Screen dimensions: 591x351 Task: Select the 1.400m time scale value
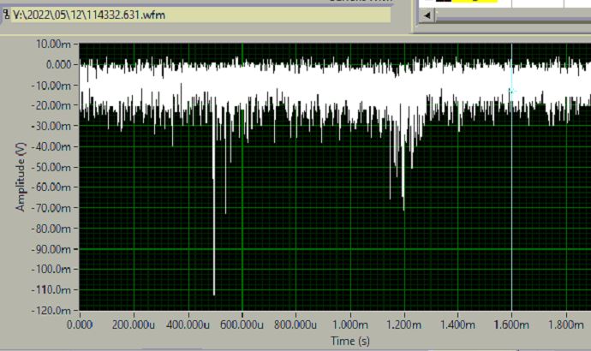click(x=458, y=324)
